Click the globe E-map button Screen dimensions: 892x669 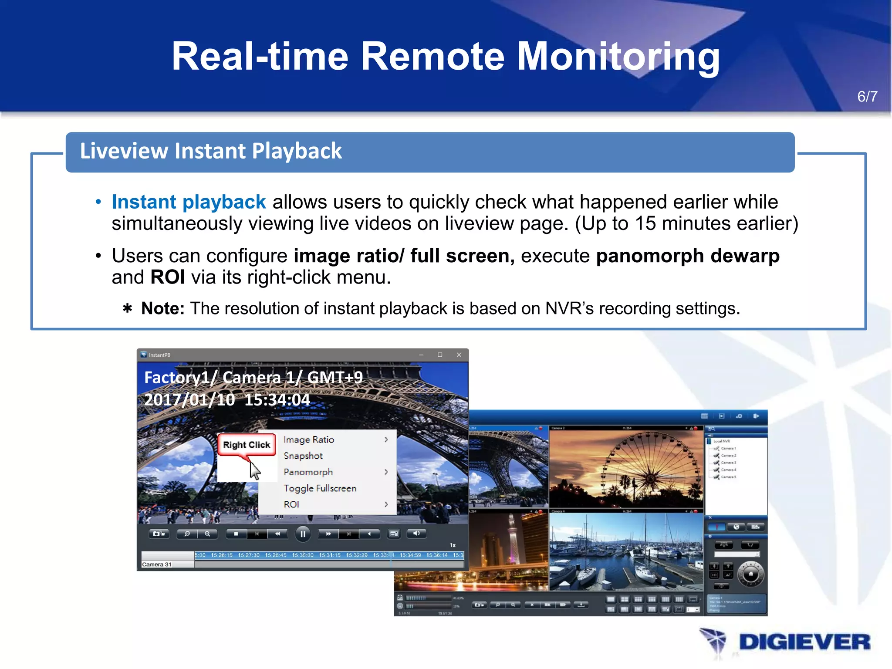point(737,527)
